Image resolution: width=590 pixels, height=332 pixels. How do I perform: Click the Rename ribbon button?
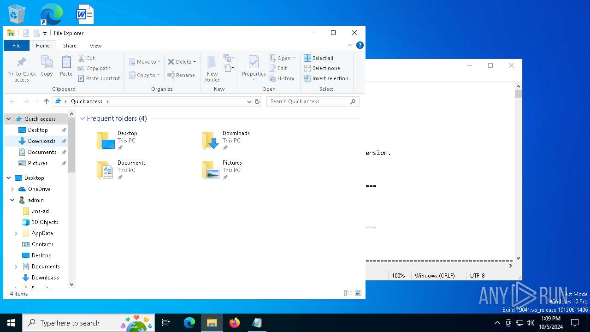[x=181, y=75]
